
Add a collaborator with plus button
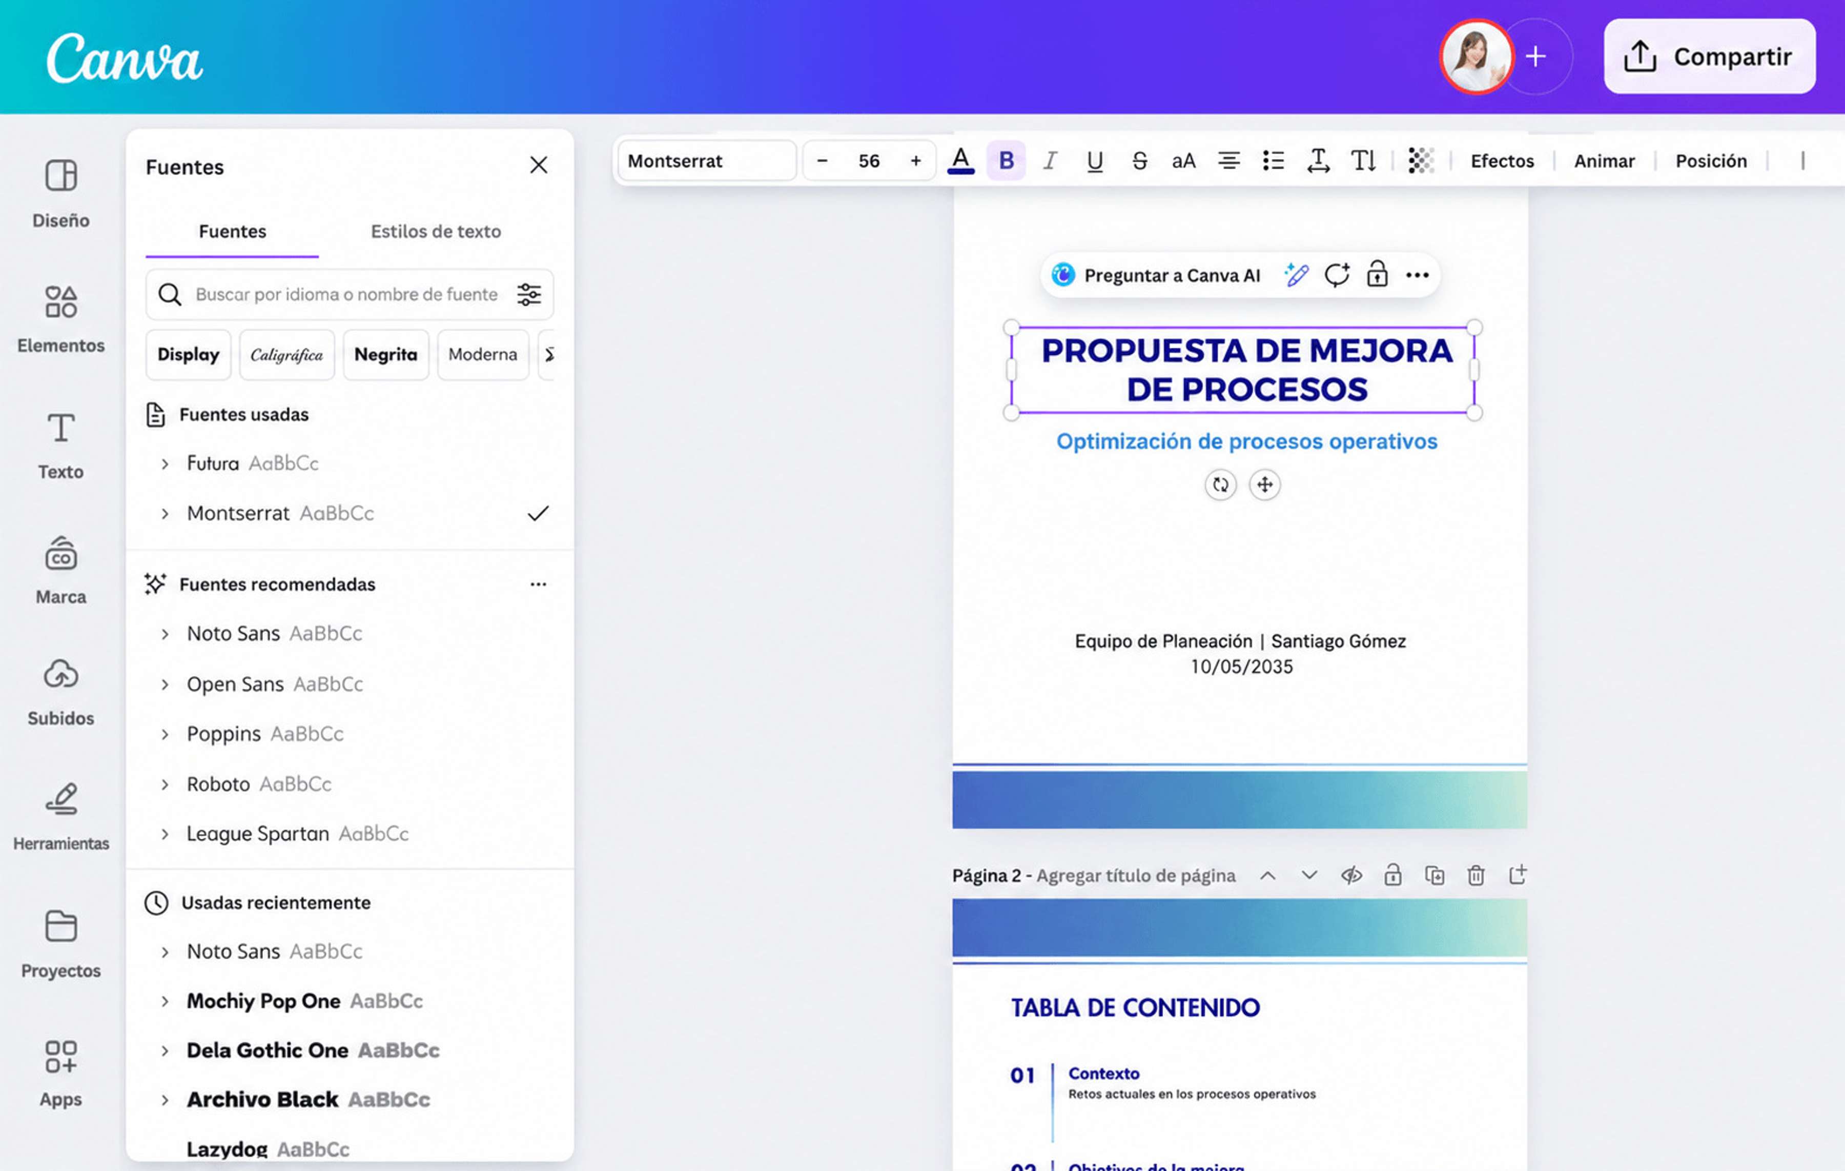click(1535, 57)
